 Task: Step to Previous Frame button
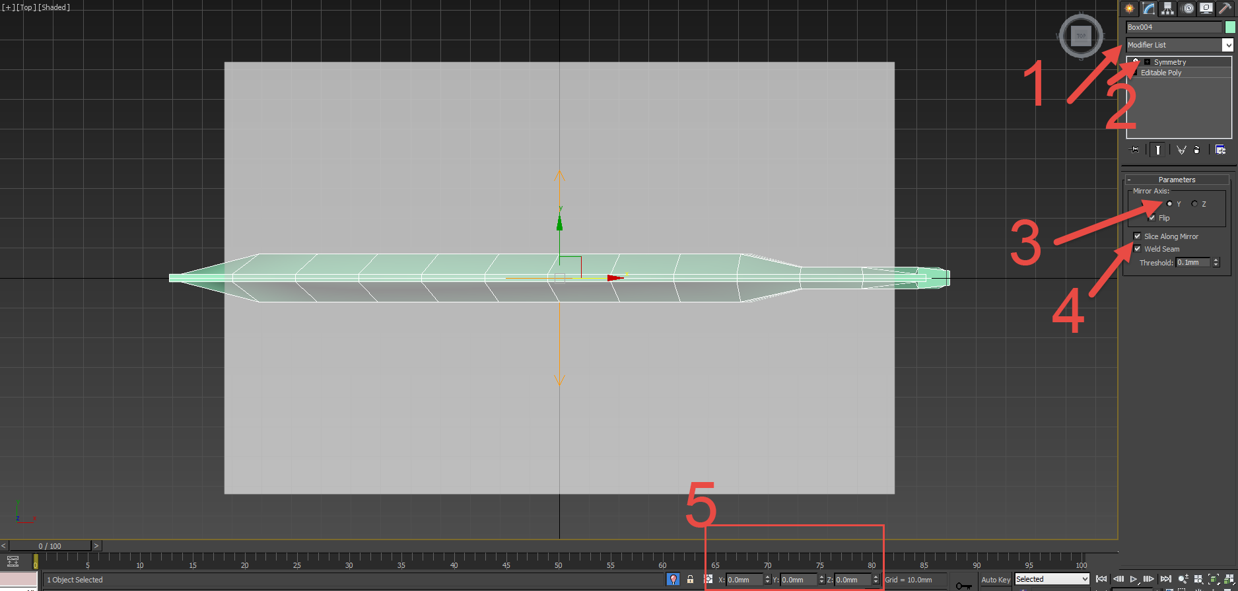tap(1118, 579)
